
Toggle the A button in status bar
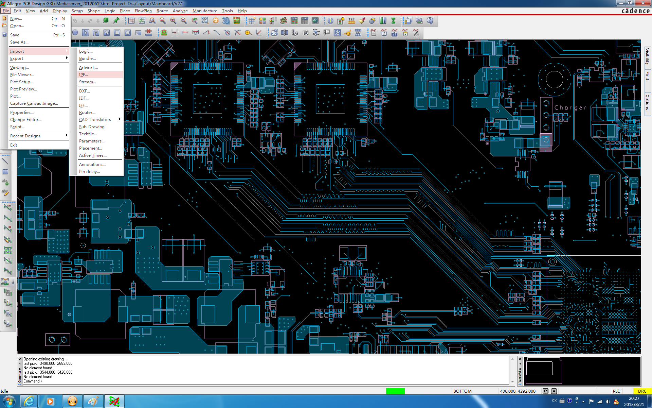(554, 391)
